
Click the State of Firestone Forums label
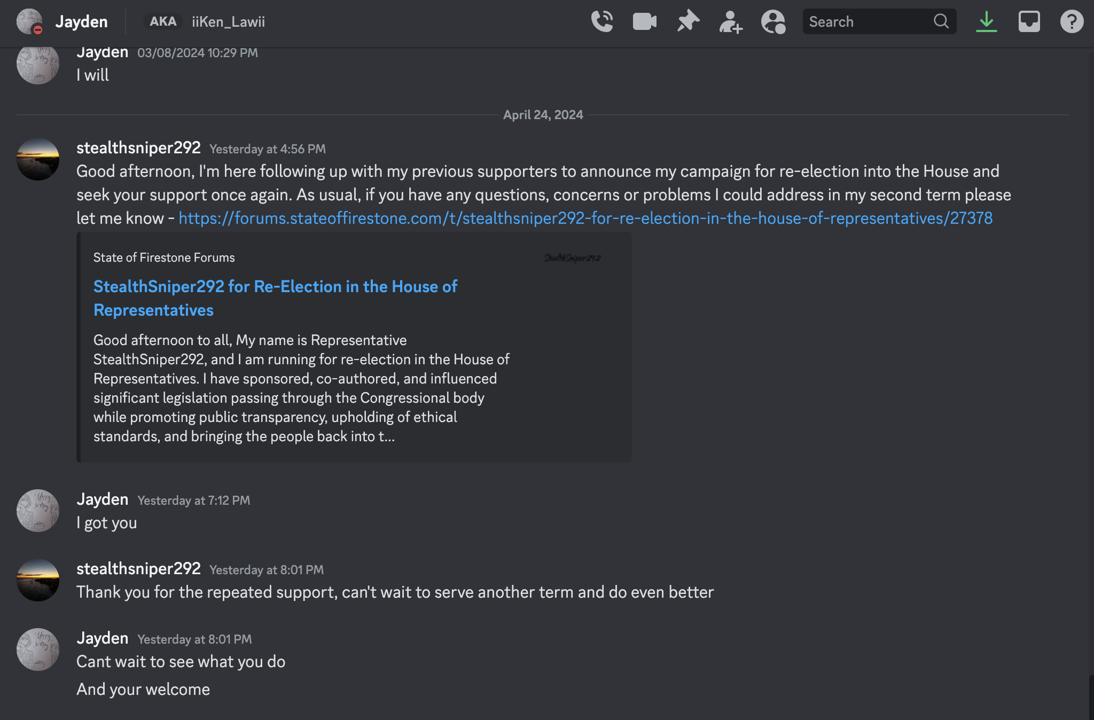pos(164,257)
